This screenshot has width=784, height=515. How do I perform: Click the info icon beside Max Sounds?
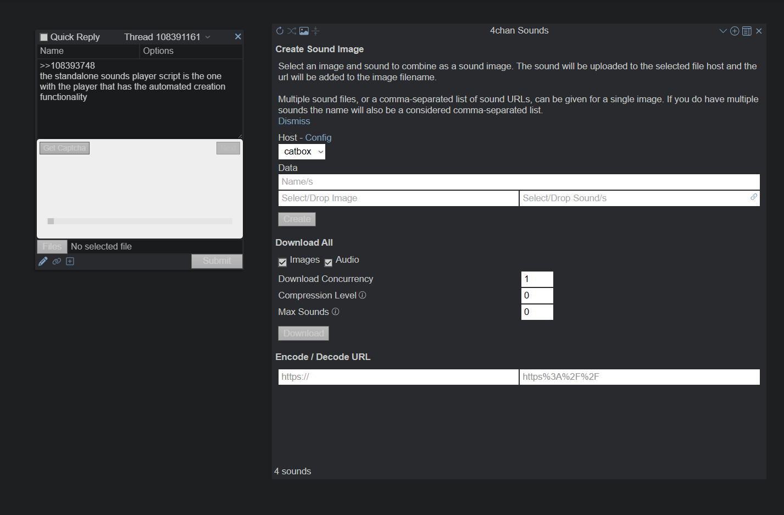[x=335, y=312]
